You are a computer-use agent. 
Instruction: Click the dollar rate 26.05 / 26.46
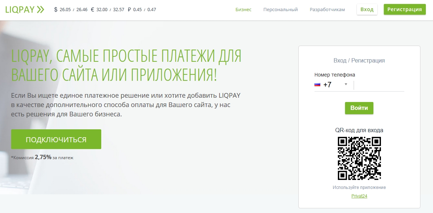click(74, 10)
